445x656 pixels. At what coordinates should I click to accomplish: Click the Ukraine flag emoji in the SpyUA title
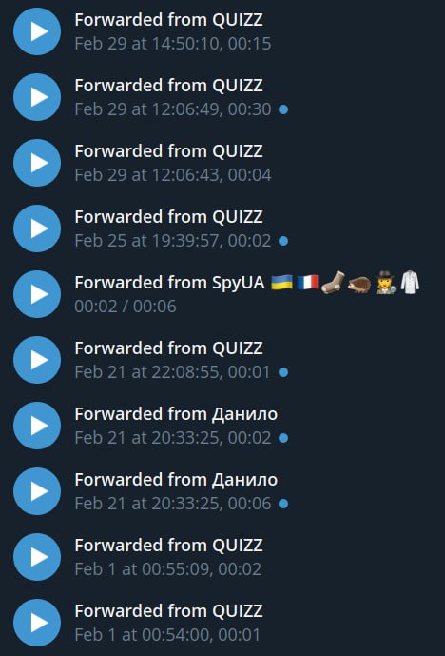[x=281, y=283]
